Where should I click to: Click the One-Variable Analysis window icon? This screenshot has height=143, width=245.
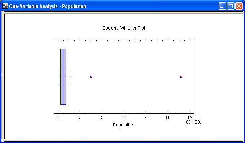pyautogui.click(x=5, y=6)
